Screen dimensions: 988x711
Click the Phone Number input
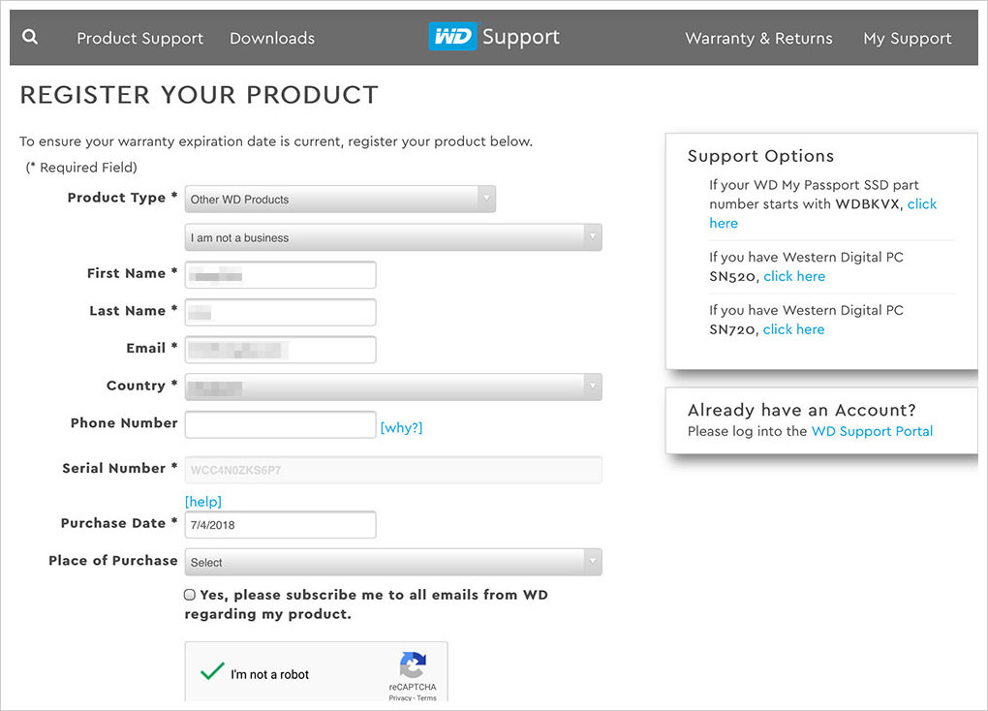pyautogui.click(x=280, y=424)
